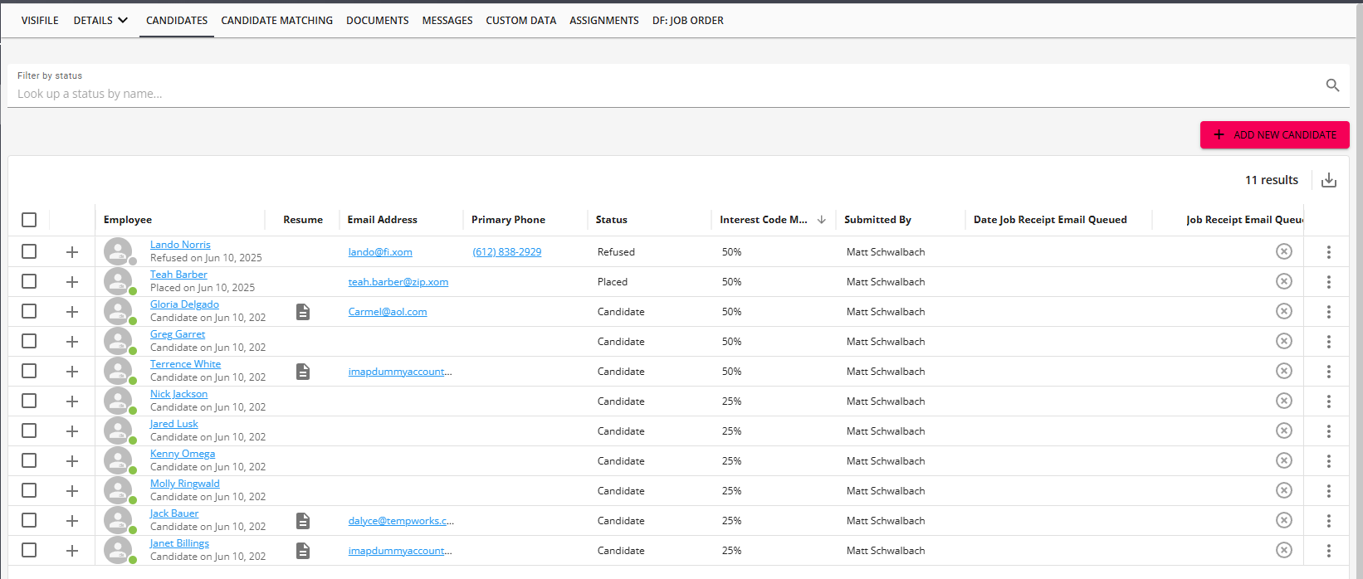Click the circled X icon in Janet Billings row
This screenshot has width=1363, height=579.
click(x=1284, y=550)
